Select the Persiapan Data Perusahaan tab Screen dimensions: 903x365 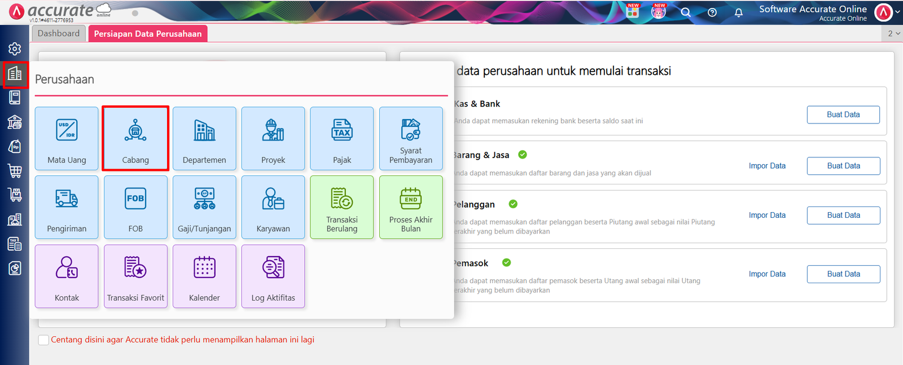point(148,34)
